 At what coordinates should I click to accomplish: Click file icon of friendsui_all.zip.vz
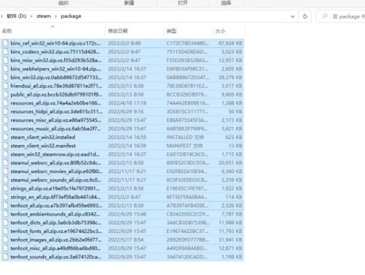[6, 86]
